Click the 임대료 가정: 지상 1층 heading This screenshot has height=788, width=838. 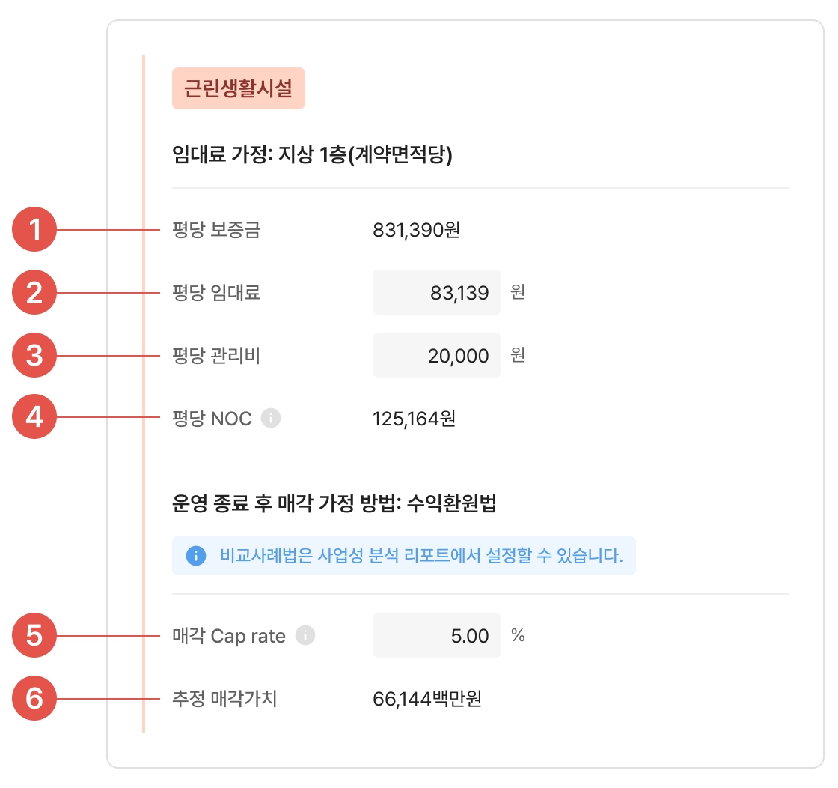pos(312,154)
